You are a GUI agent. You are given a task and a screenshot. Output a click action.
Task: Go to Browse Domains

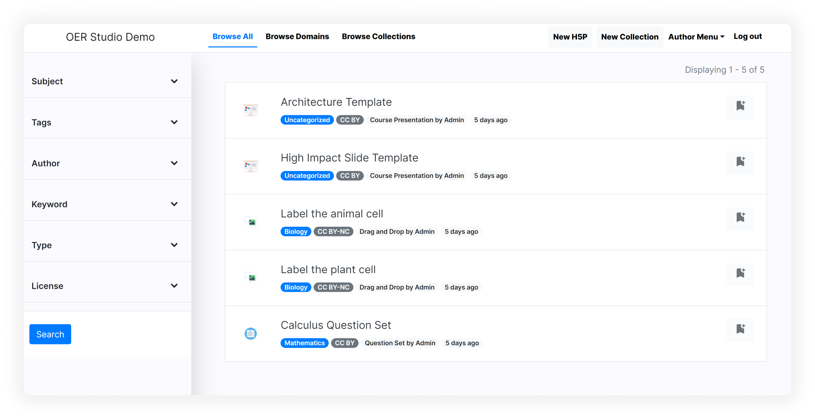tap(297, 36)
